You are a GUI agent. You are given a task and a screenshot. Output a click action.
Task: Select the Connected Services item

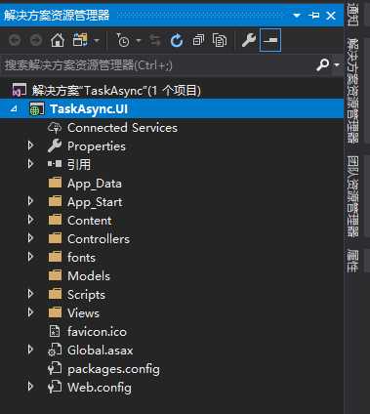122,128
